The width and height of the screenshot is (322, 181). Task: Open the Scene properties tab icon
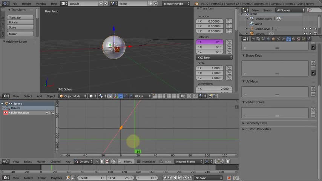(264, 39)
